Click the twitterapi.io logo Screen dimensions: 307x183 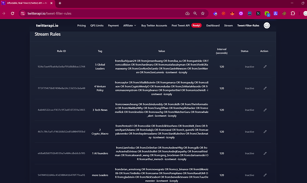point(47,25)
